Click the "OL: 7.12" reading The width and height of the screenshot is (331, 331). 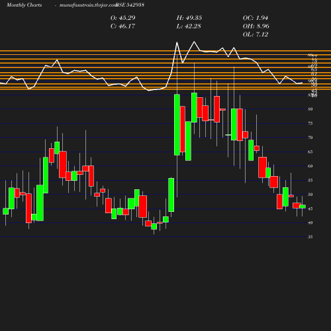(x=256, y=34)
